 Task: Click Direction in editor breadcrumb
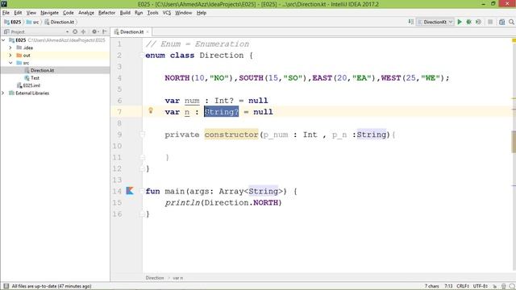(155, 278)
